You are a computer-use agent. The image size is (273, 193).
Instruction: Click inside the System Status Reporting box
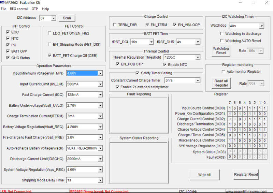tap(139, 162)
